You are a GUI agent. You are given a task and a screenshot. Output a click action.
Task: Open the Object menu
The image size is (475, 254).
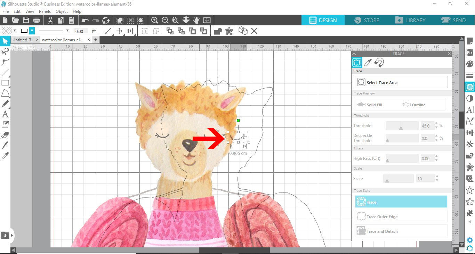point(62,11)
